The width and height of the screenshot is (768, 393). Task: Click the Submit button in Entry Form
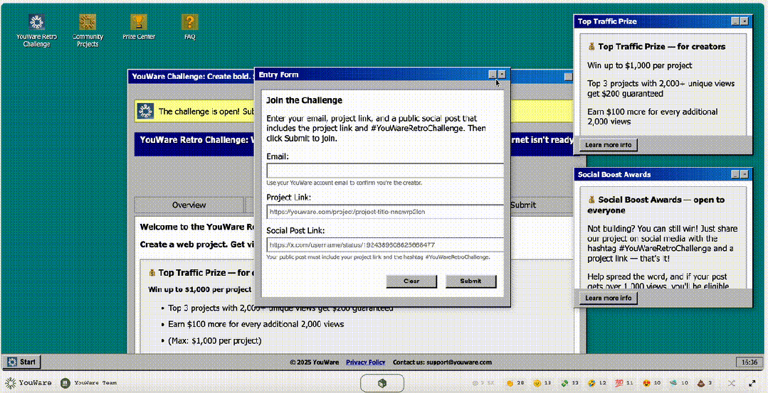(x=470, y=281)
